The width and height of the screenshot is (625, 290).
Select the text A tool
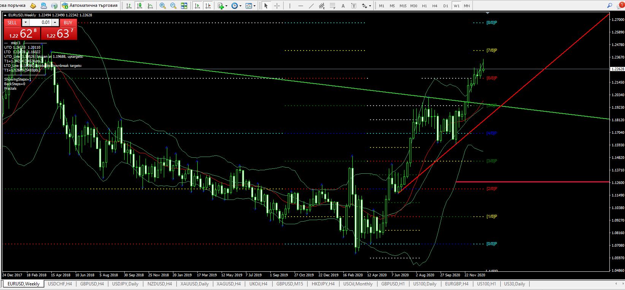tap(343, 6)
